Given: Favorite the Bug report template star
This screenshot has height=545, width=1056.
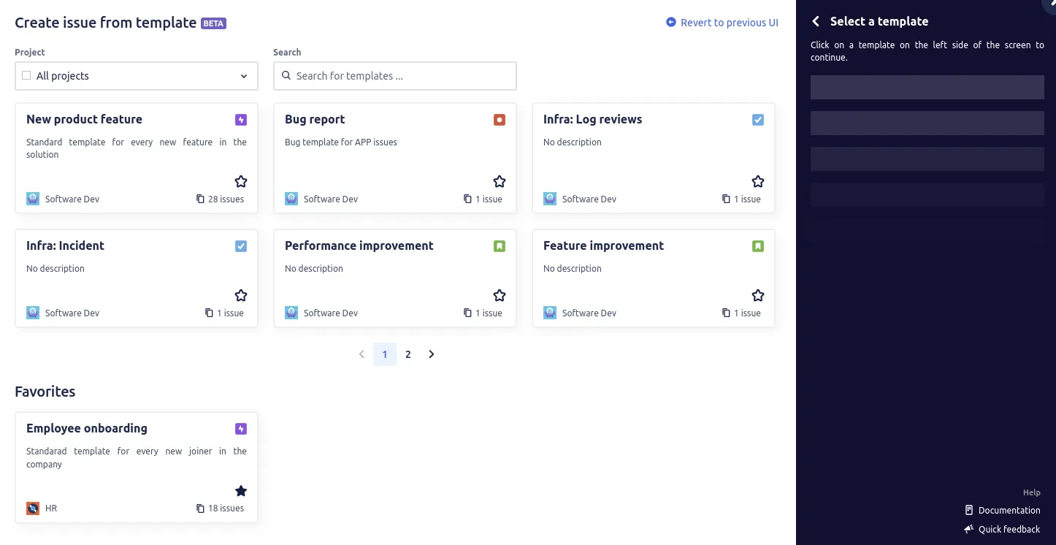Looking at the screenshot, I should (x=500, y=181).
